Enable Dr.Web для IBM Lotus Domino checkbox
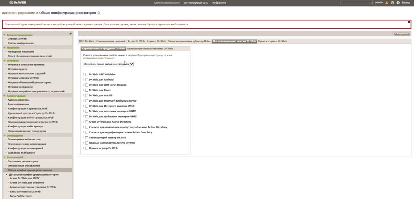Screen dimensions: 414x199 87,85
